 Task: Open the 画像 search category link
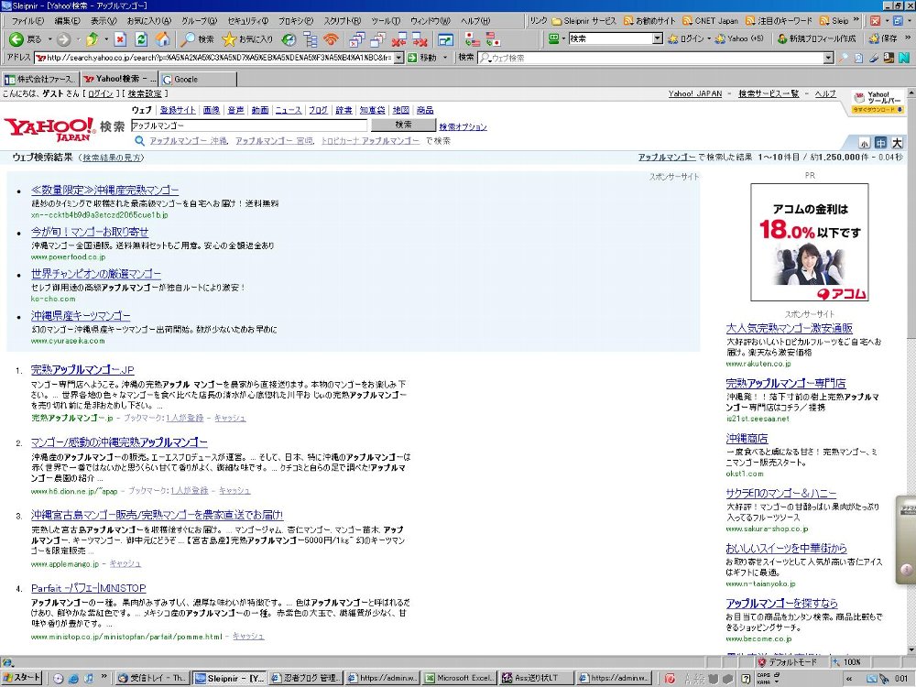(212, 110)
